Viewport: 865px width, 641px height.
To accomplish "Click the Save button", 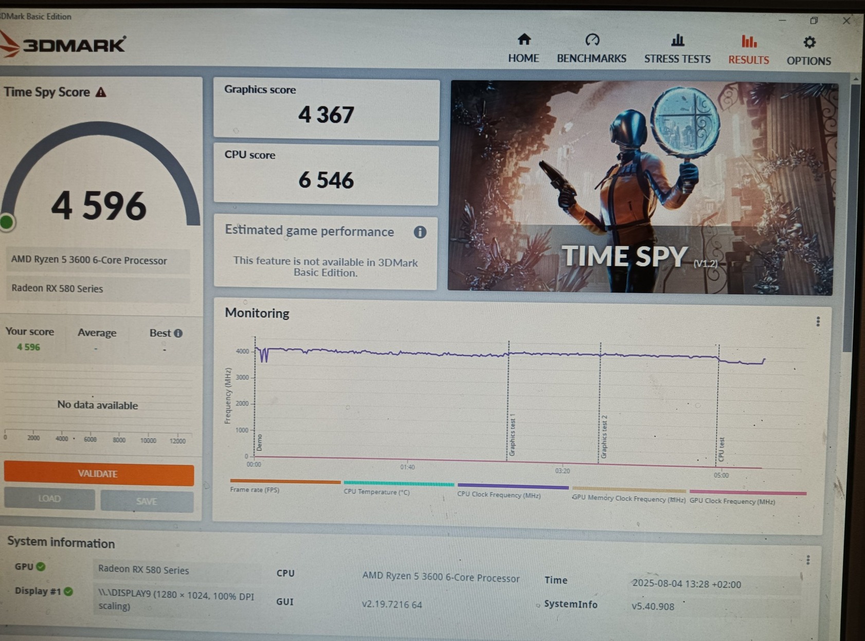I will (x=147, y=501).
